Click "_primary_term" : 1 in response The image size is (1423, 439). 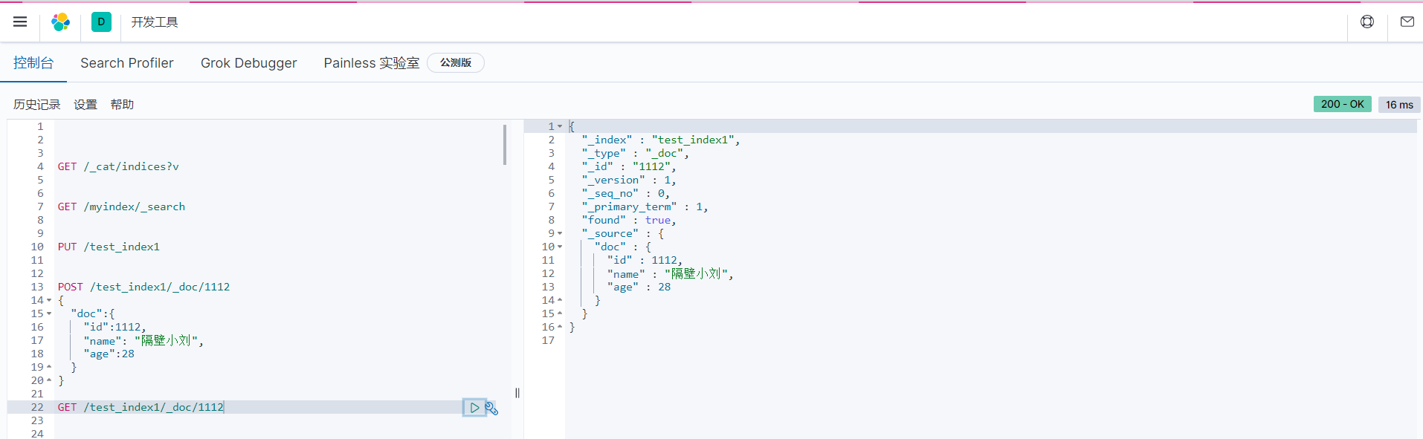pos(645,207)
